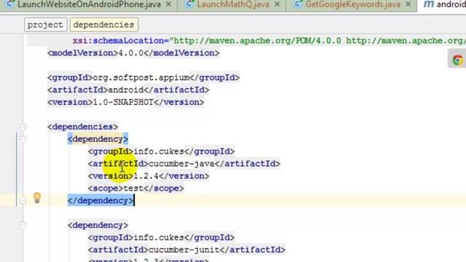Click the xsi:schemaLocation attribute line
This screenshot has width=466, height=262.
pos(269,41)
